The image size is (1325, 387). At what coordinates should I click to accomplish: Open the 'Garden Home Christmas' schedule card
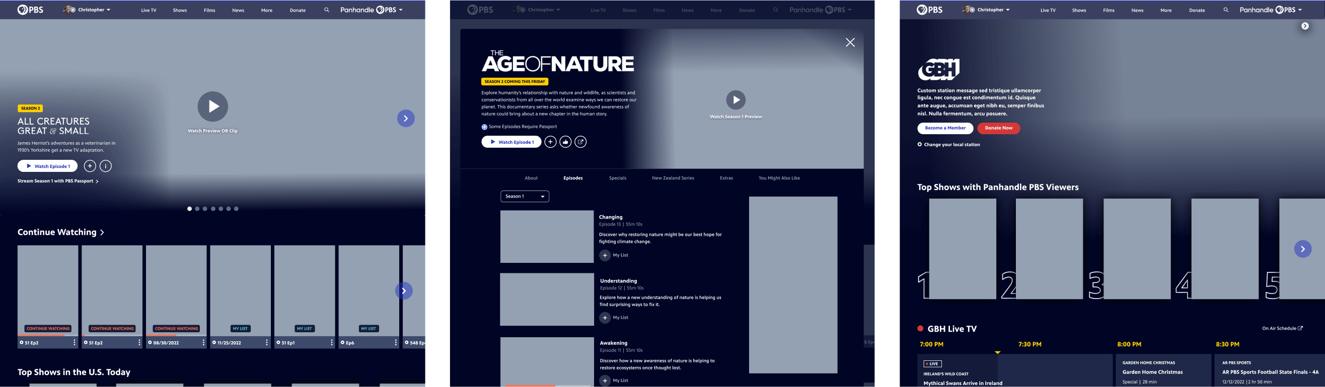(x=1164, y=370)
